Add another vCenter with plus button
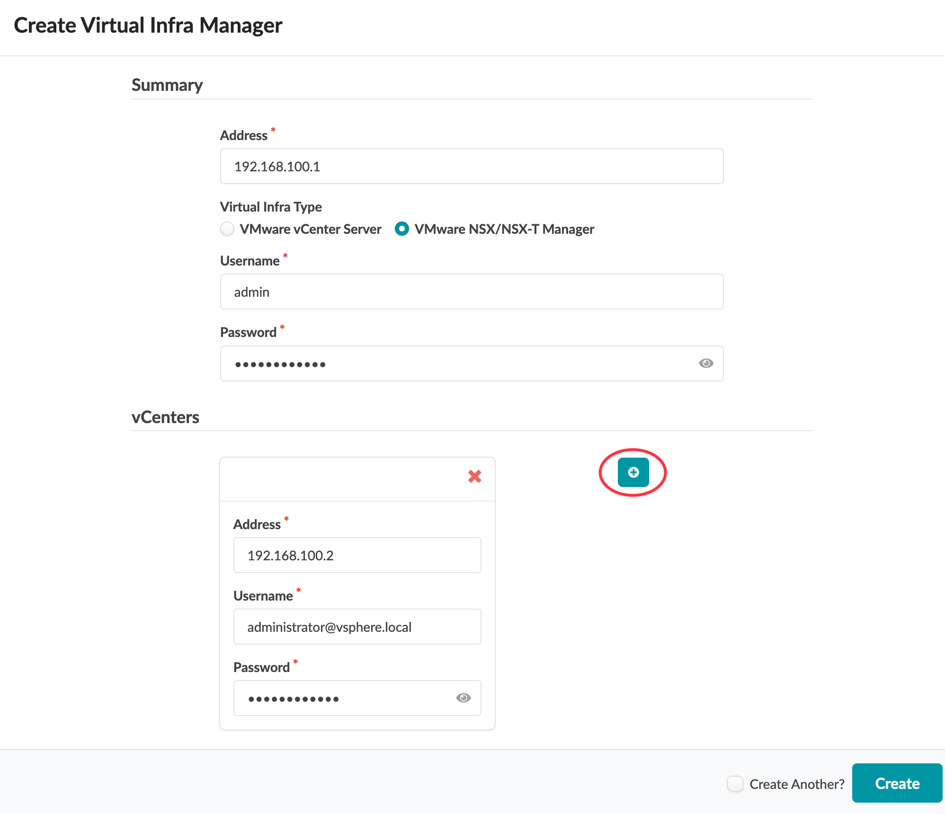This screenshot has width=945, height=814. (633, 472)
